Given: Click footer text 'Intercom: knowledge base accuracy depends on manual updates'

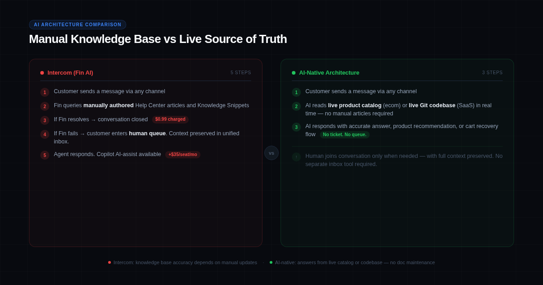Looking at the screenshot, I should pos(185,262).
